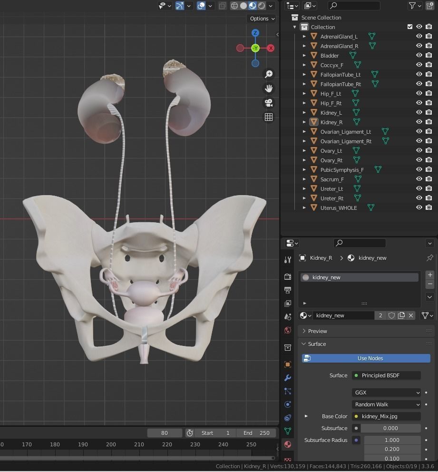Open the Modifiers wrench tab
Image resolution: width=438 pixels, height=472 pixels.
288,378
